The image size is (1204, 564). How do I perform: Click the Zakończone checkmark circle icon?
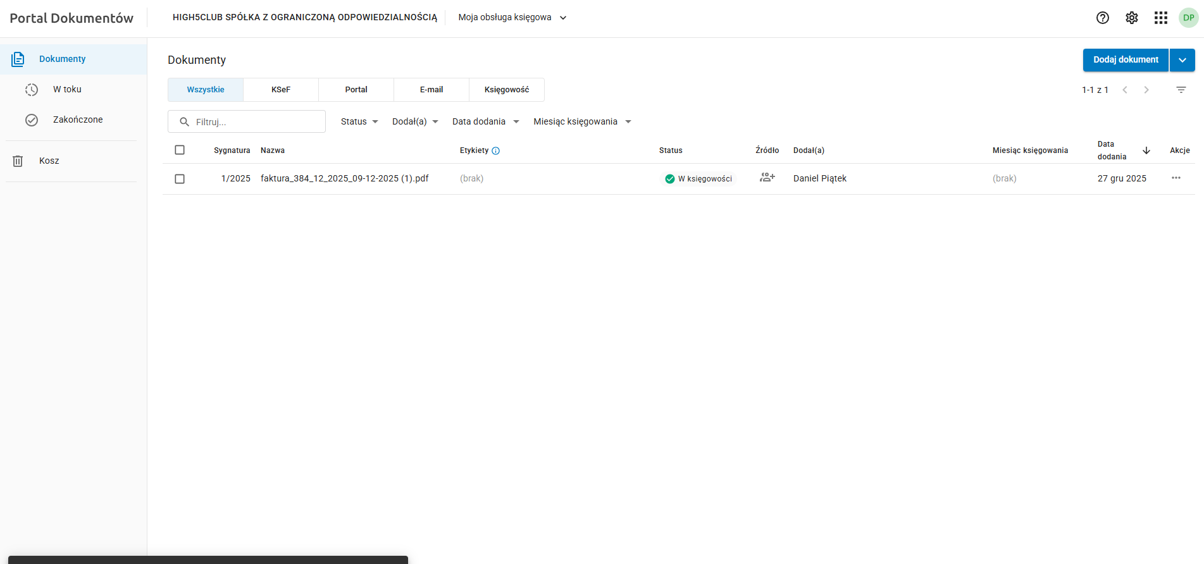[32, 120]
